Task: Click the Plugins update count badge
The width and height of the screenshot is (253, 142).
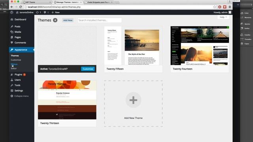Action: 25,75
